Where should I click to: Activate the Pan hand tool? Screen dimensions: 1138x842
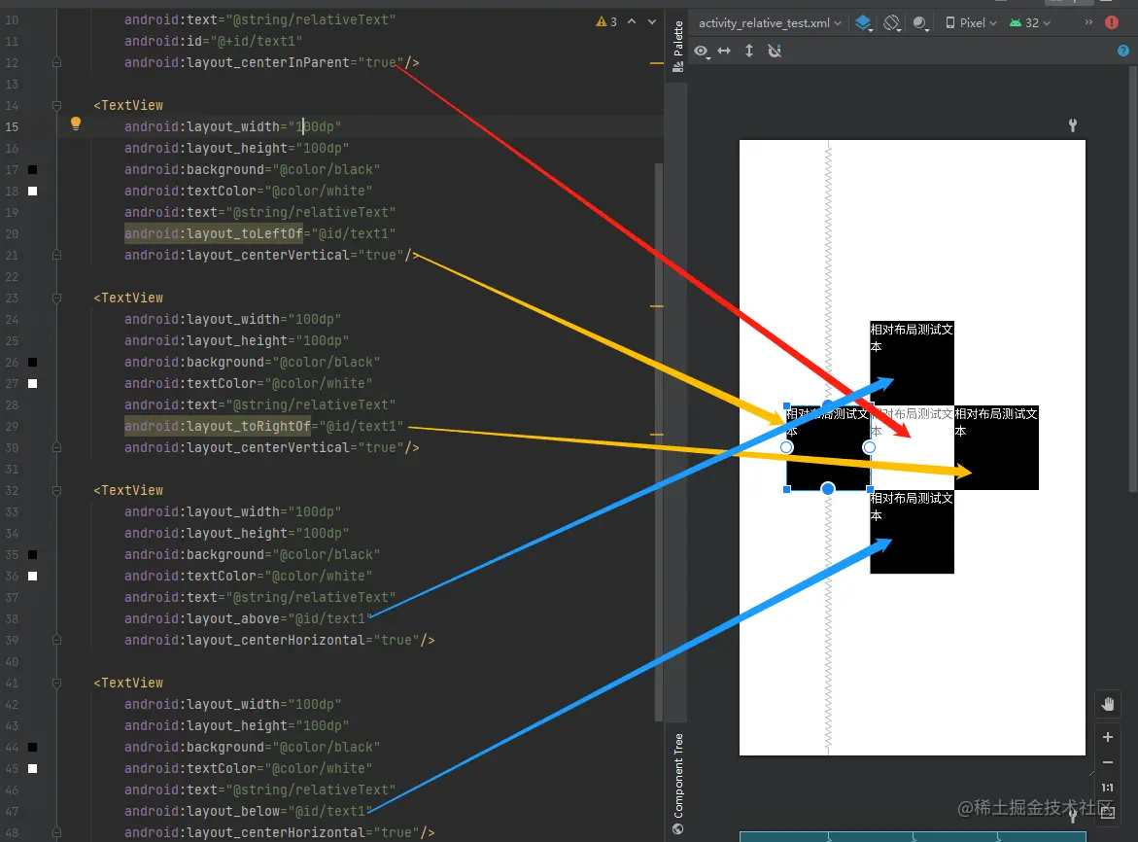coord(1108,704)
